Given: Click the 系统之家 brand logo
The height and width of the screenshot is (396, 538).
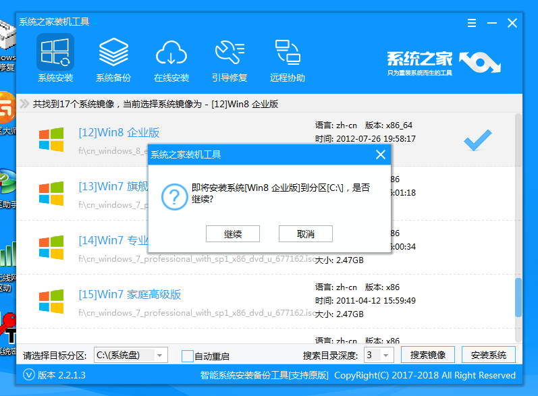Looking at the screenshot, I should pyautogui.click(x=443, y=62).
